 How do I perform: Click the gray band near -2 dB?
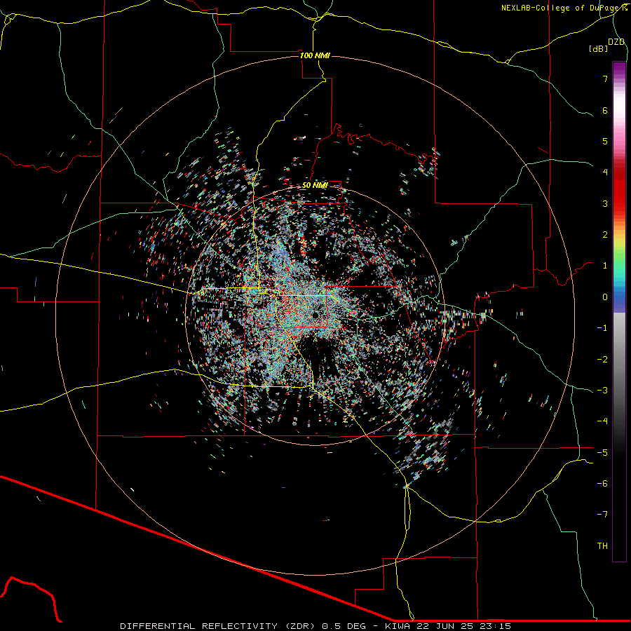[x=619, y=358]
